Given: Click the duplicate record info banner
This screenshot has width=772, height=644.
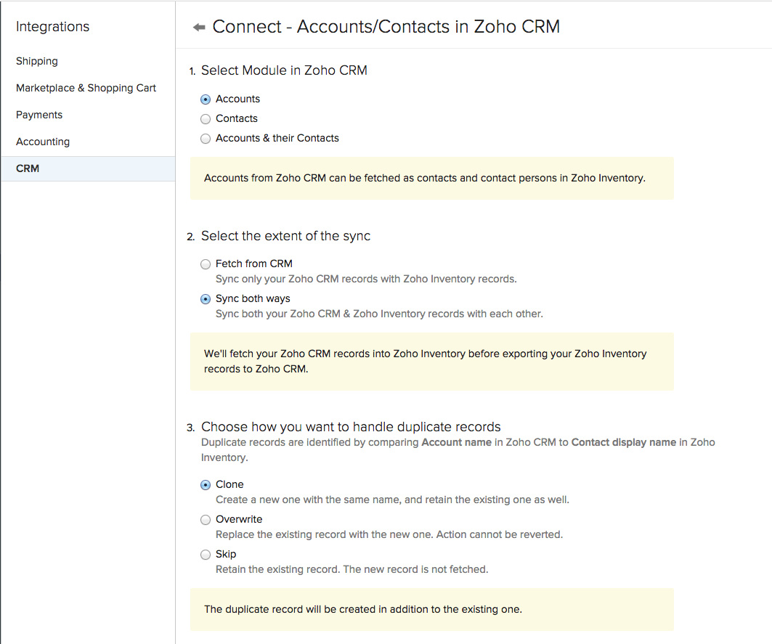Looking at the screenshot, I should [x=431, y=609].
